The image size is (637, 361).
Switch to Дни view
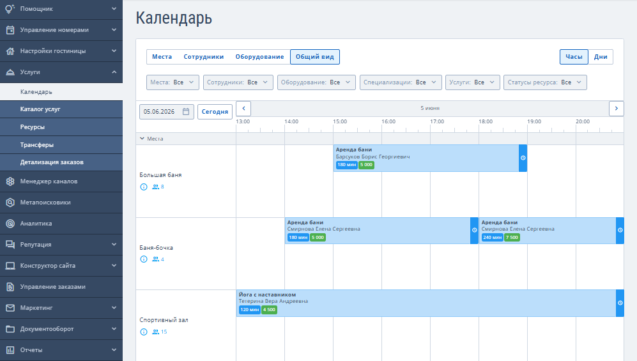pyautogui.click(x=601, y=57)
